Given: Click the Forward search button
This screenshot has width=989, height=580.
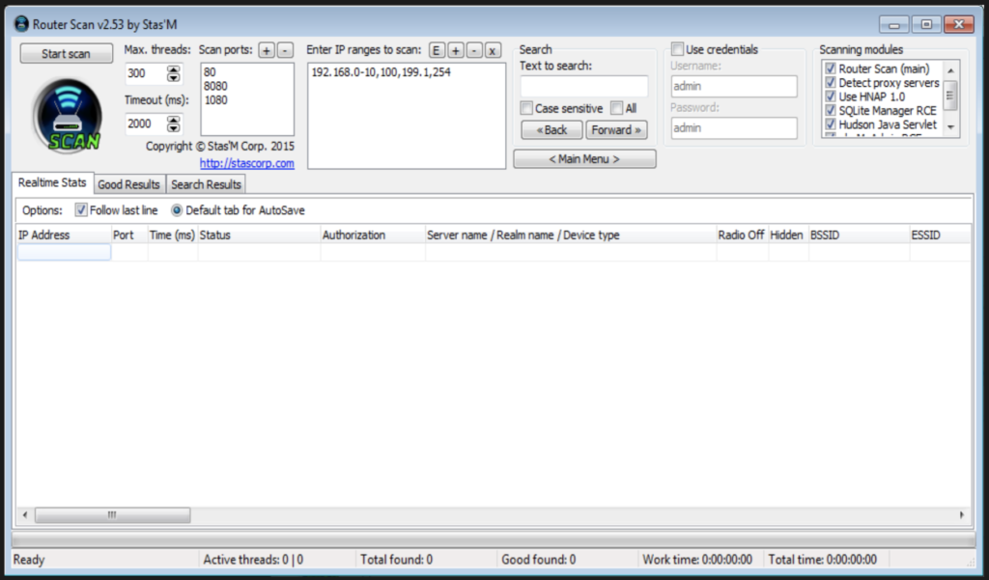Looking at the screenshot, I should click(x=616, y=130).
